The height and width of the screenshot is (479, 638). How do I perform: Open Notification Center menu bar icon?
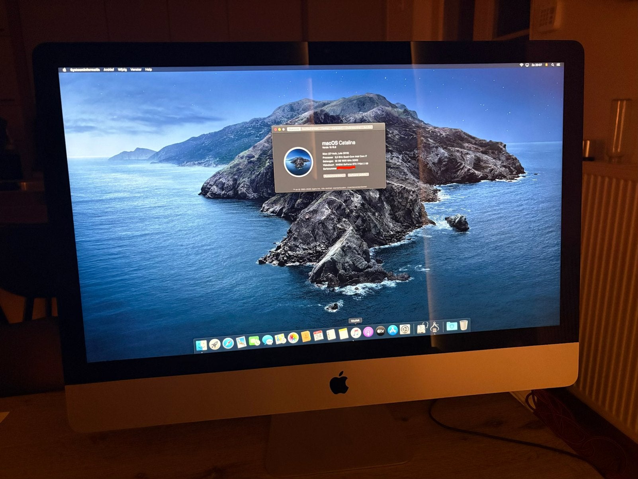(558, 65)
